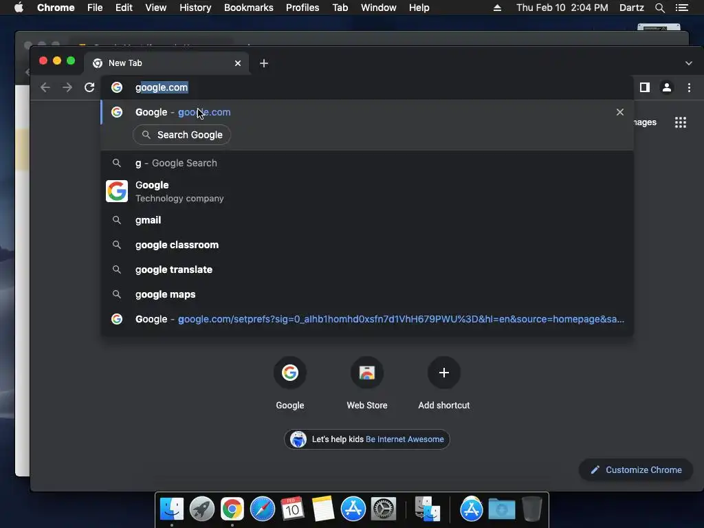Reload the page with the refresh icon
The height and width of the screenshot is (528, 704).
tap(89, 87)
